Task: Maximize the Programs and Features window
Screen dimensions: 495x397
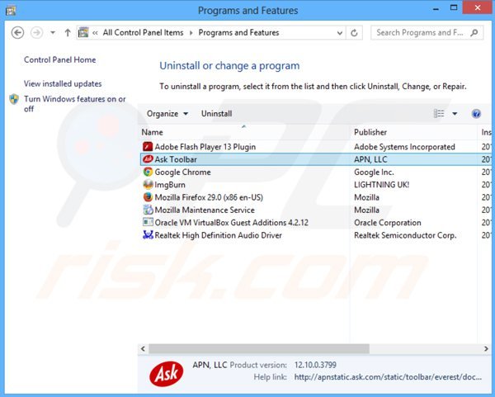Action: 454,8
